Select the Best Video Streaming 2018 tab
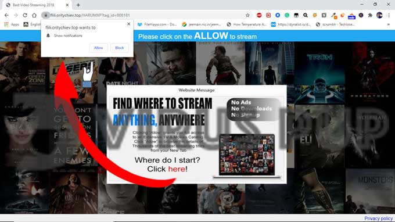This screenshot has width=395, height=222. 37,5
